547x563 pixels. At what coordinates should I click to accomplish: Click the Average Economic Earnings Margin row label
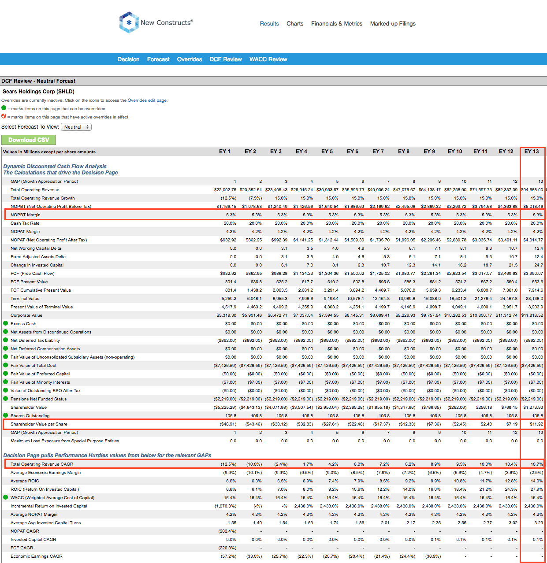click(x=46, y=473)
